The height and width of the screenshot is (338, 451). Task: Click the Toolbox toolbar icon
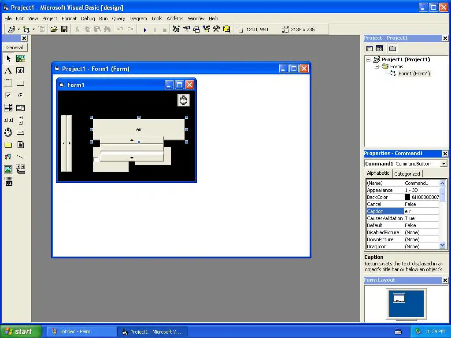pos(217,29)
